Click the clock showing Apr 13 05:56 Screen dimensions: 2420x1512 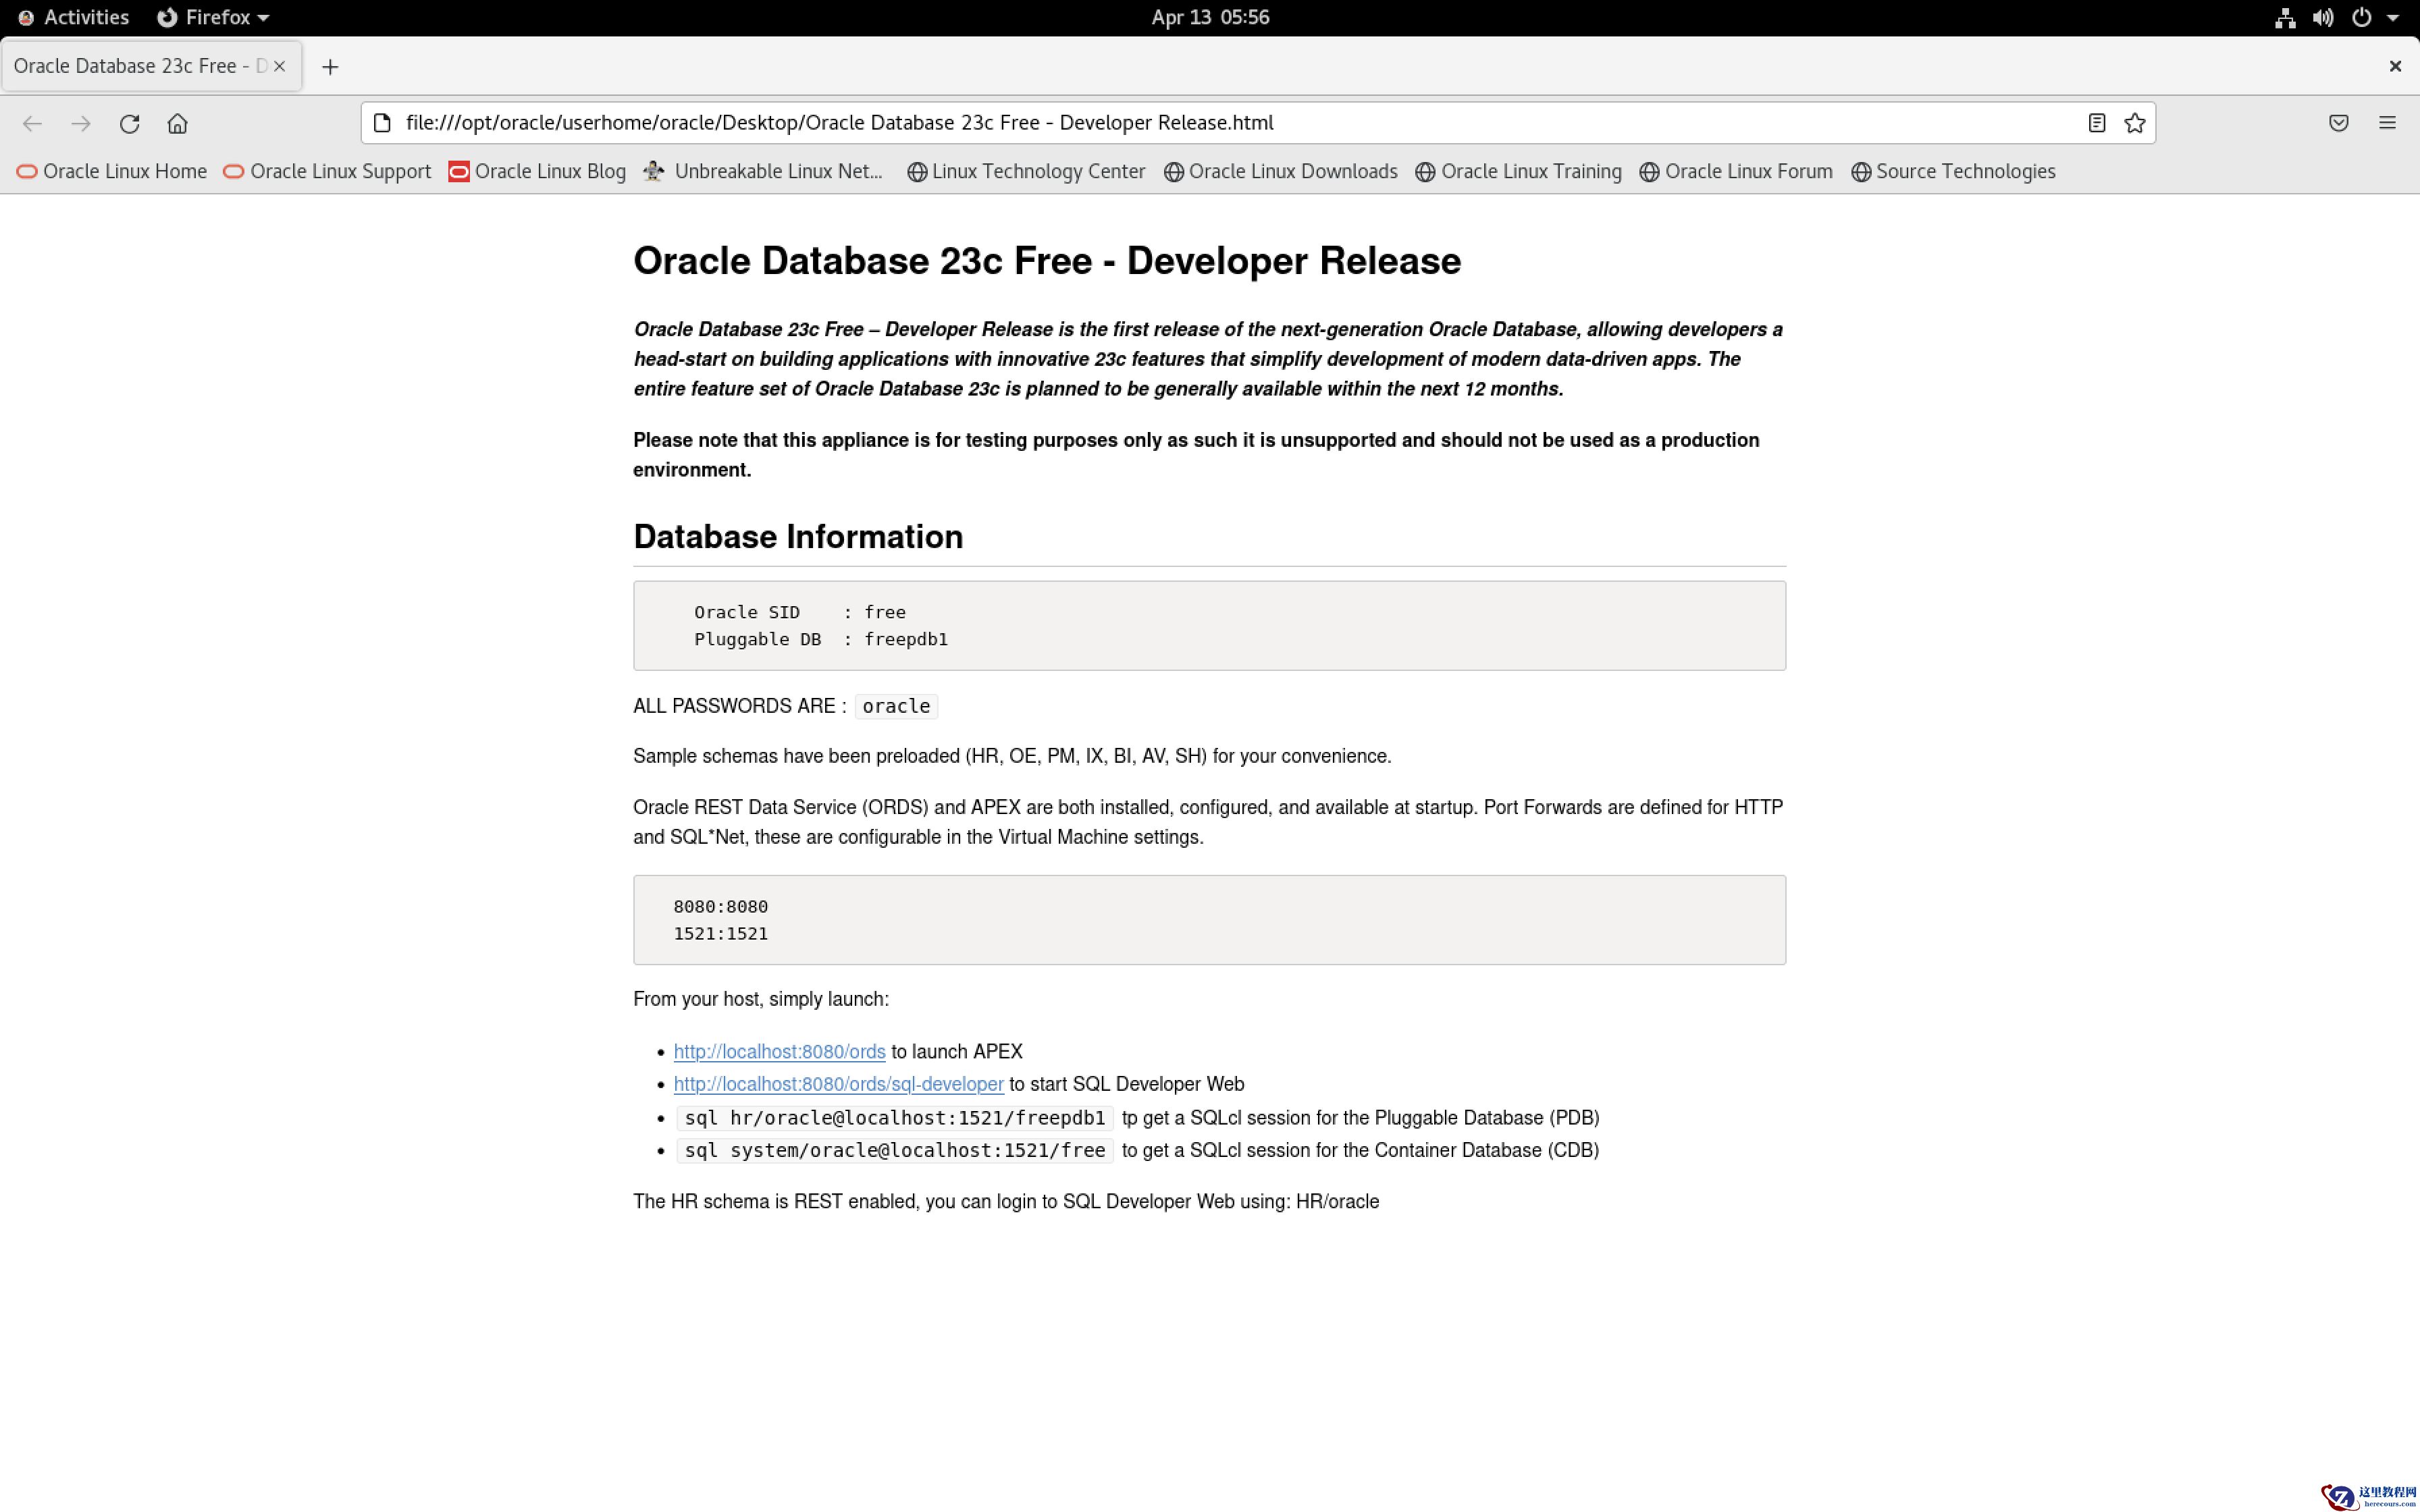coord(1209,17)
